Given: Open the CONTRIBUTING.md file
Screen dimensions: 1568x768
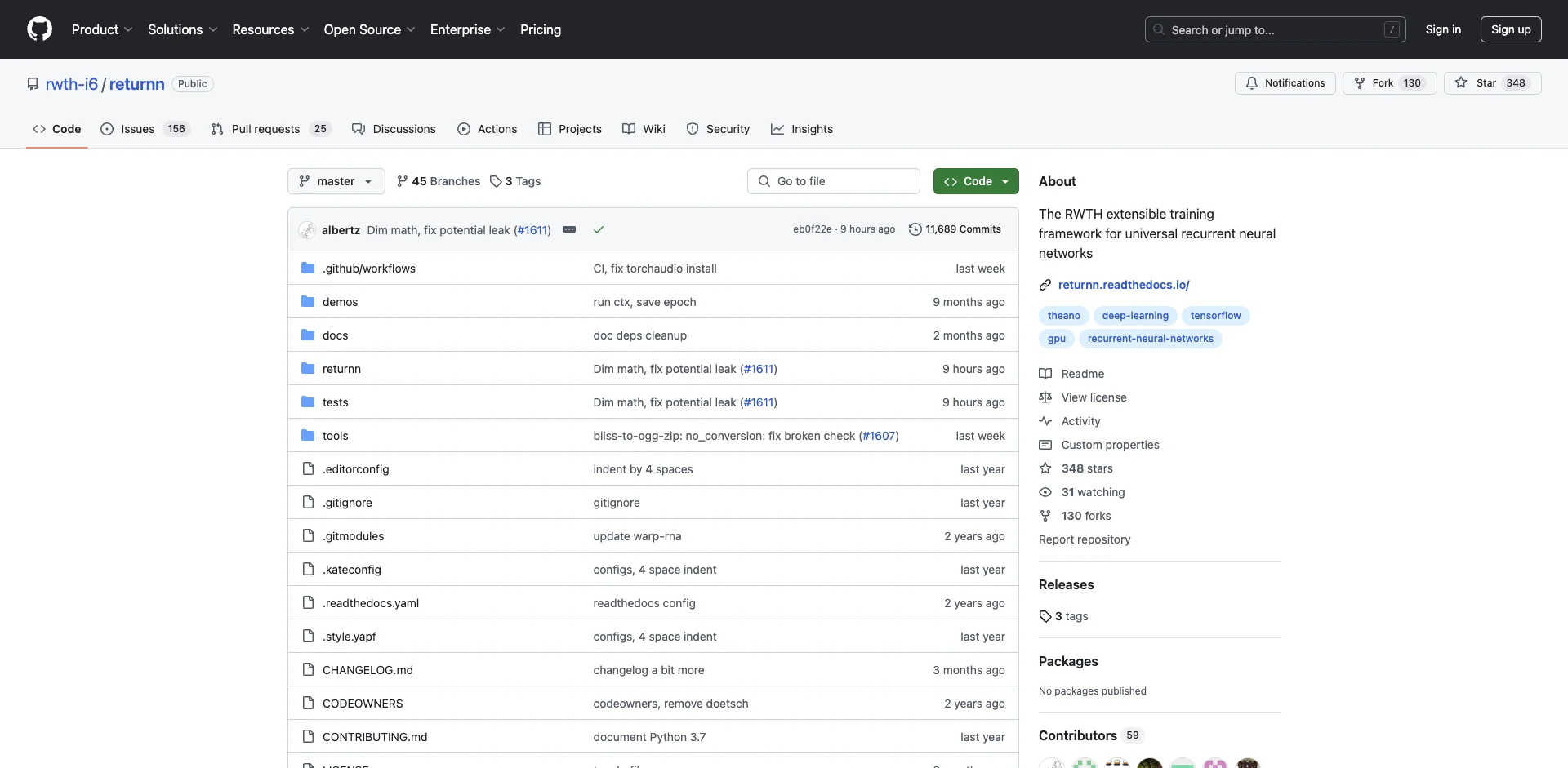Looking at the screenshot, I should 375,737.
